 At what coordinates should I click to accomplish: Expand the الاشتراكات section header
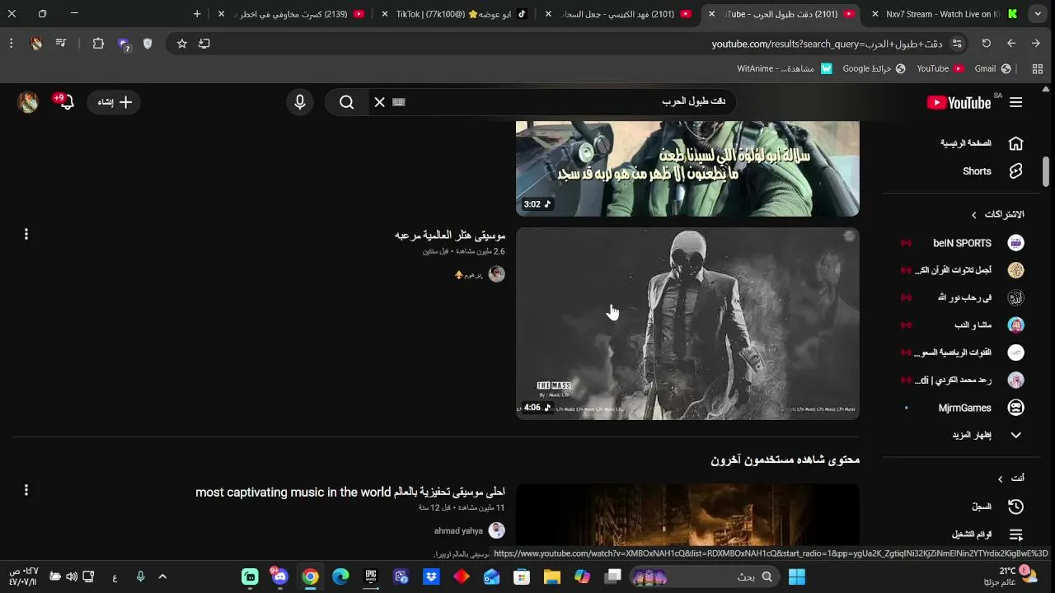click(997, 214)
